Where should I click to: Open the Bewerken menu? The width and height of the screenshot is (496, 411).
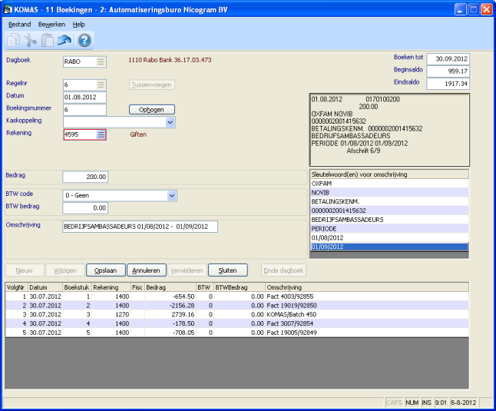[51, 25]
